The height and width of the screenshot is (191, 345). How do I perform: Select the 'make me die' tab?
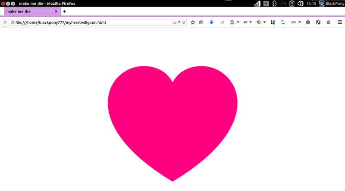[x=32, y=12]
